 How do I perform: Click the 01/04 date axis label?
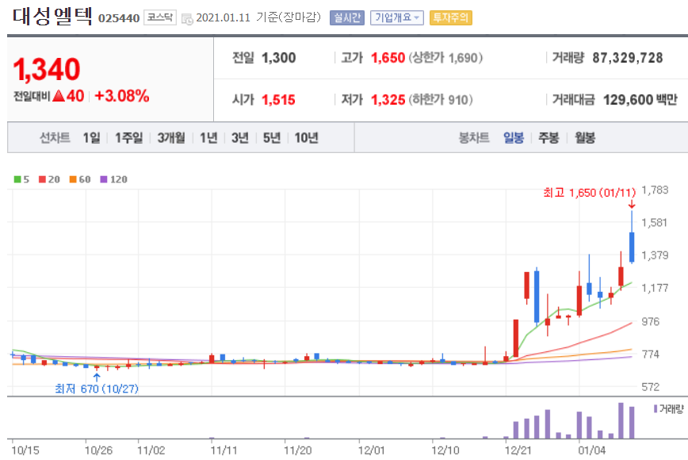click(591, 450)
